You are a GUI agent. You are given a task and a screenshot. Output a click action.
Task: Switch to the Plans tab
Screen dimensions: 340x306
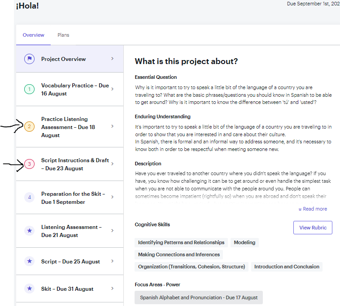(x=63, y=35)
